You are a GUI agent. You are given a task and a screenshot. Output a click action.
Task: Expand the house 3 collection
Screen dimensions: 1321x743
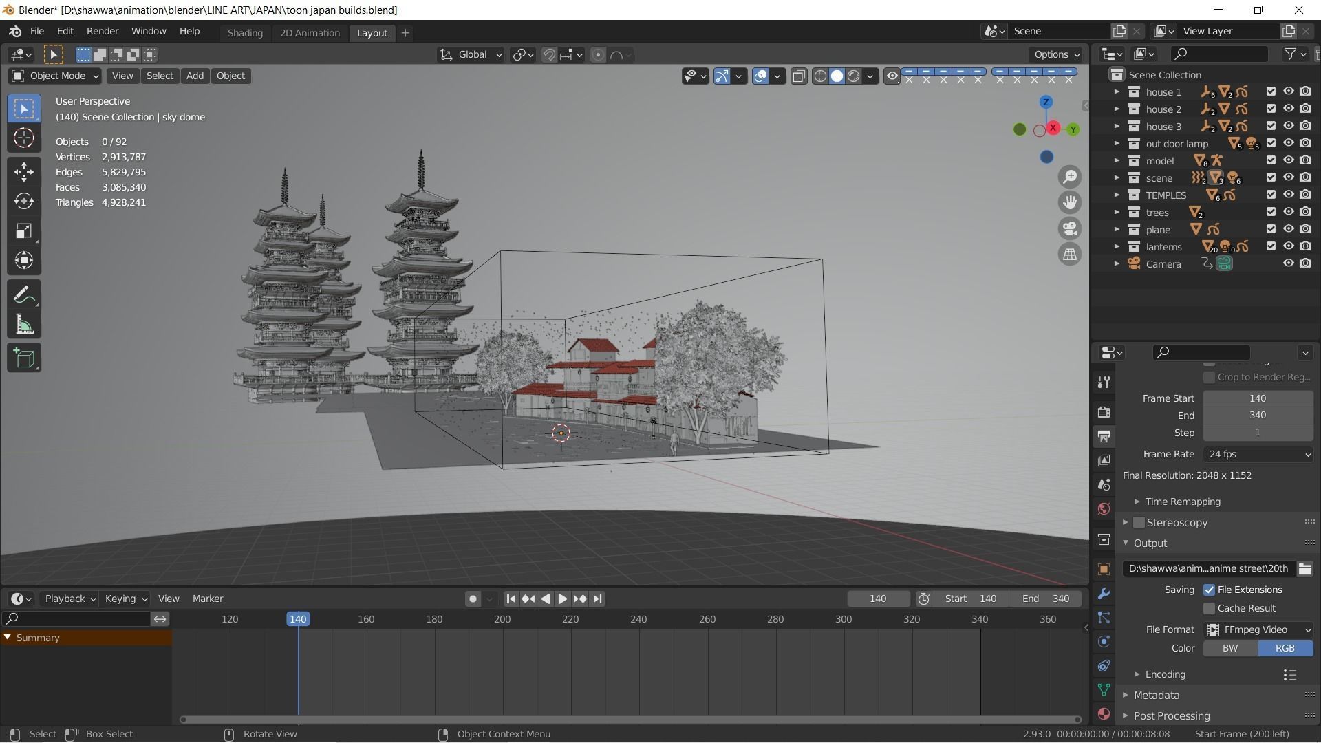click(x=1117, y=126)
